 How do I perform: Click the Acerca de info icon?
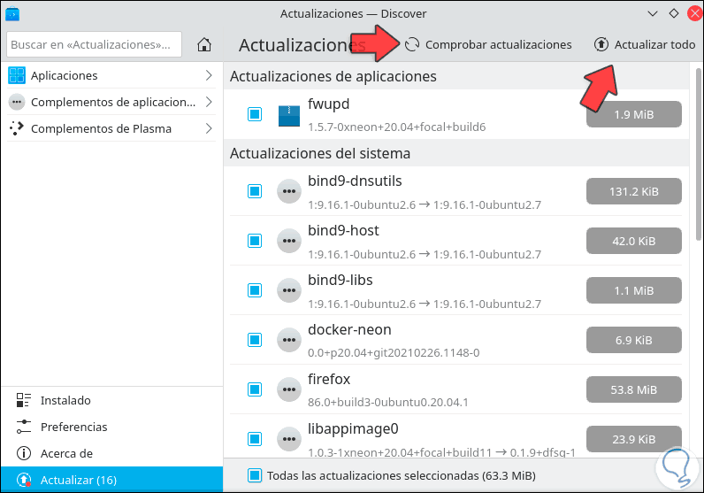click(x=23, y=453)
